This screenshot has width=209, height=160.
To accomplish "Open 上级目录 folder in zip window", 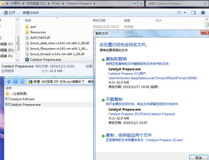I will coord(16,94).
